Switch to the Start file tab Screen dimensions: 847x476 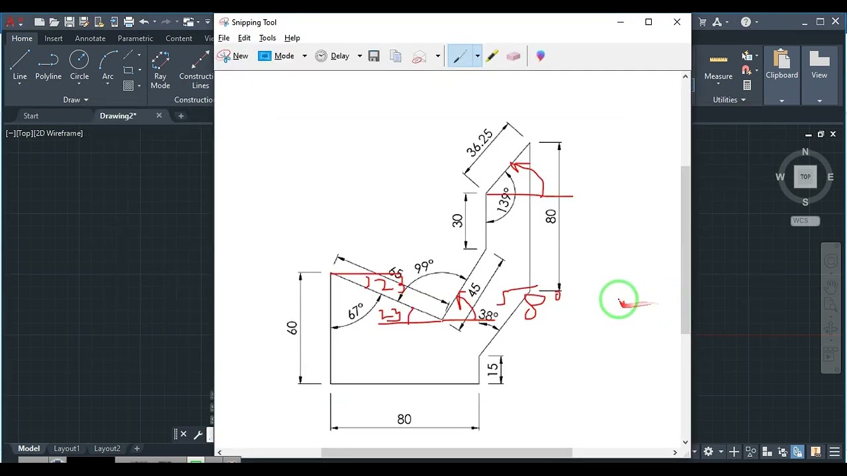[x=31, y=116]
